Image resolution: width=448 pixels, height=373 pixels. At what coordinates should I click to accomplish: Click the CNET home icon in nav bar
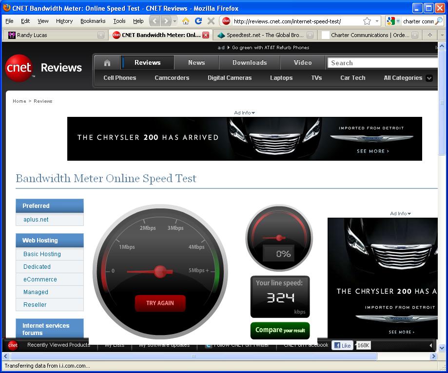107,63
